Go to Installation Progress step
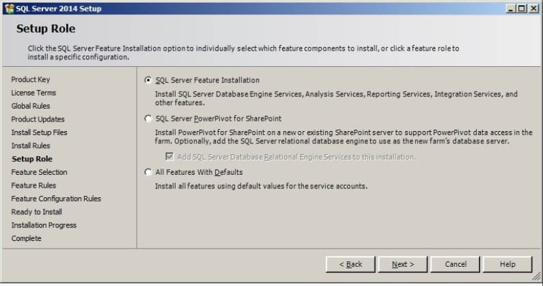Screen dimensions: 543x286 click(x=44, y=225)
